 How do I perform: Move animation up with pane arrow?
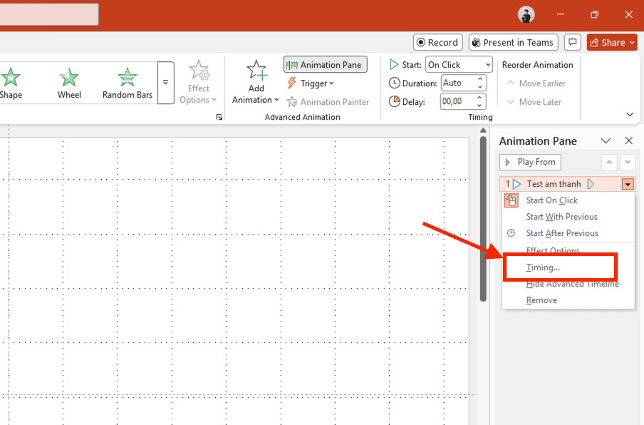(x=609, y=162)
